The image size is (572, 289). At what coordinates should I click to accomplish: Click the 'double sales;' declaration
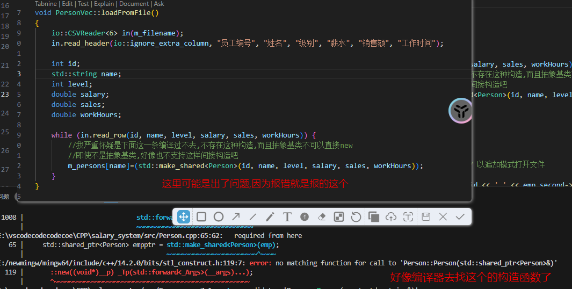click(x=78, y=105)
